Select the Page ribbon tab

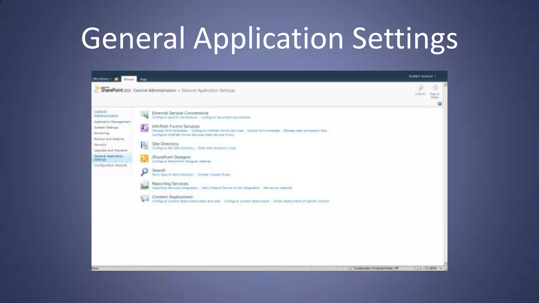coord(143,79)
